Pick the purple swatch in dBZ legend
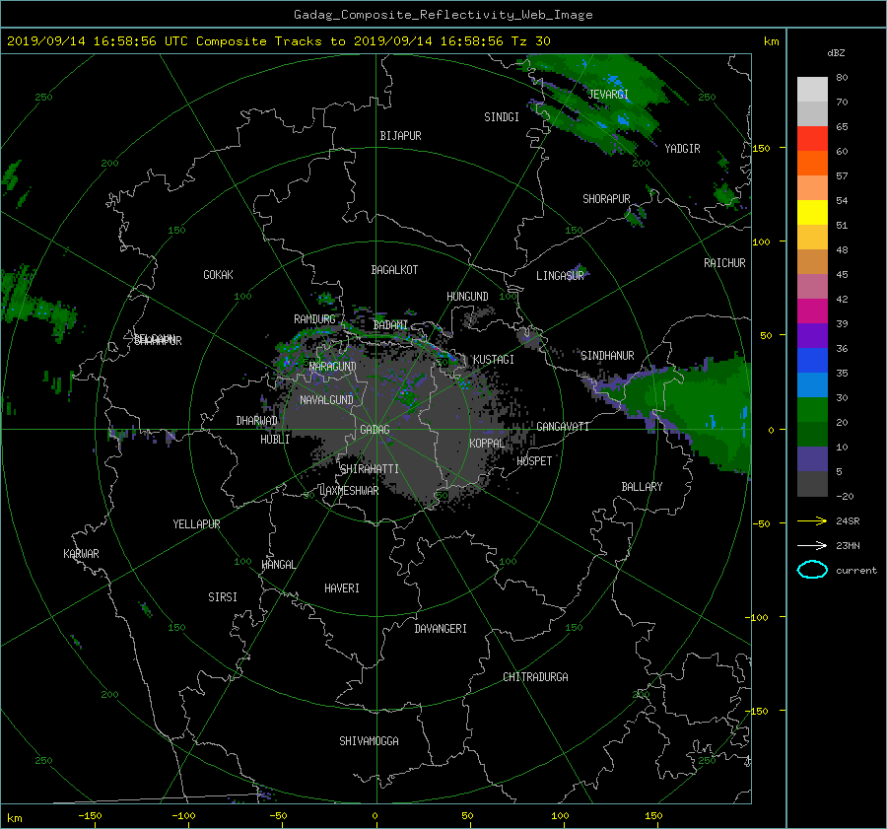Screen dimensions: 887x829 (812, 335)
